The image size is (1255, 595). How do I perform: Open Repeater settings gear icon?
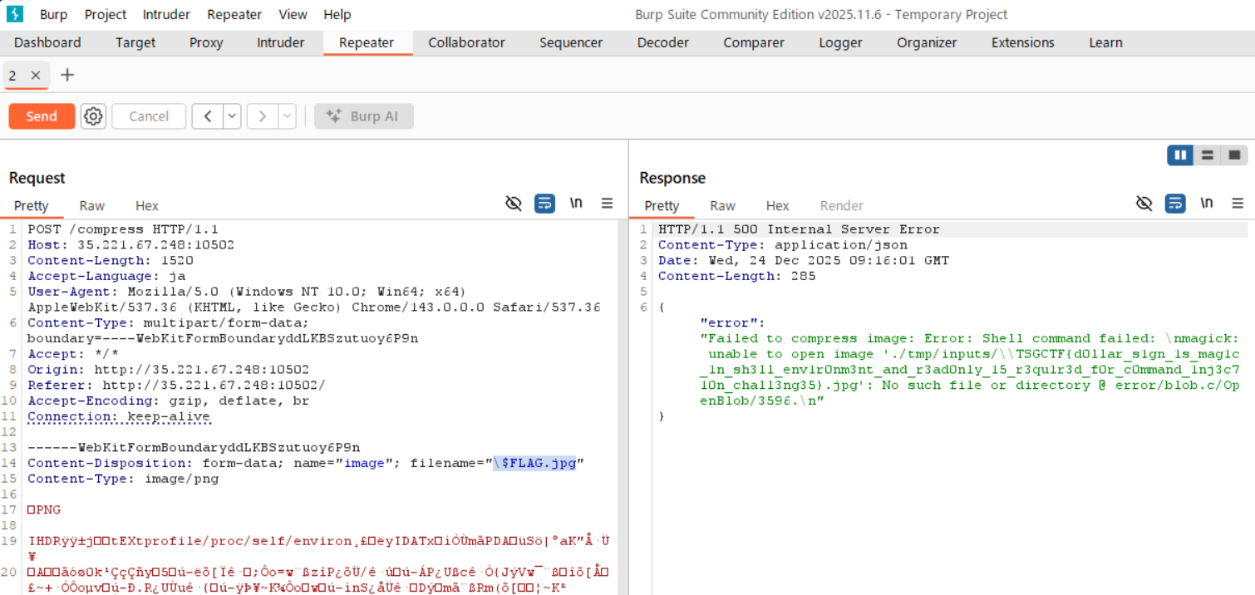click(x=94, y=116)
